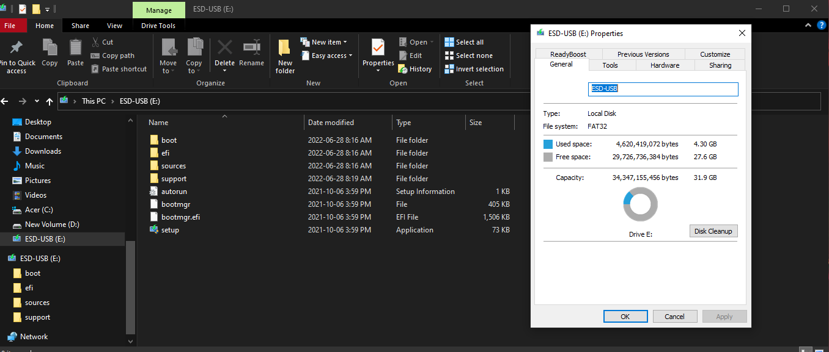Click the Pin to Quick access icon
The width and height of the screenshot is (829, 352).
17,49
